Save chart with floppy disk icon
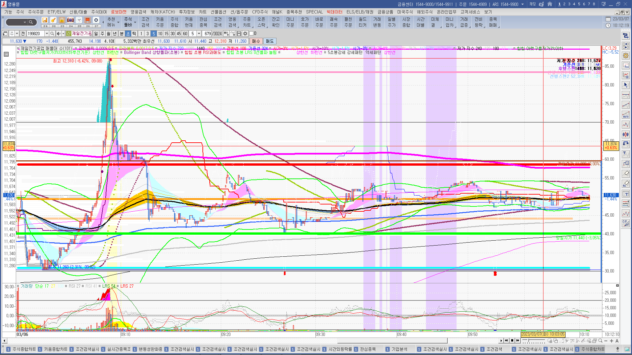This screenshot has width=632, height=355. [239, 34]
